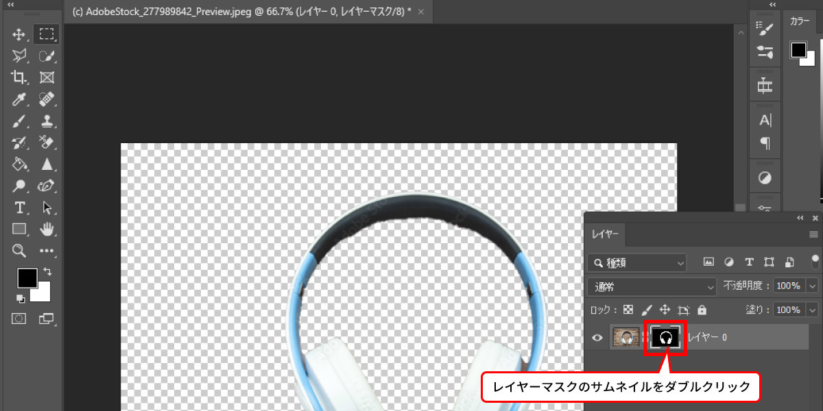Select the Brush tool
The width and height of the screenshot is (823, 411).
point(19,121)
